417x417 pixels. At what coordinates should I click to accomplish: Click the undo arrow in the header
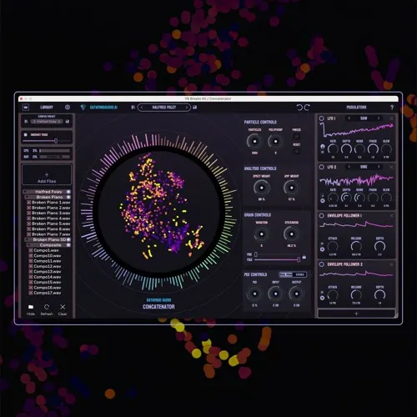[x=299, y=108]
